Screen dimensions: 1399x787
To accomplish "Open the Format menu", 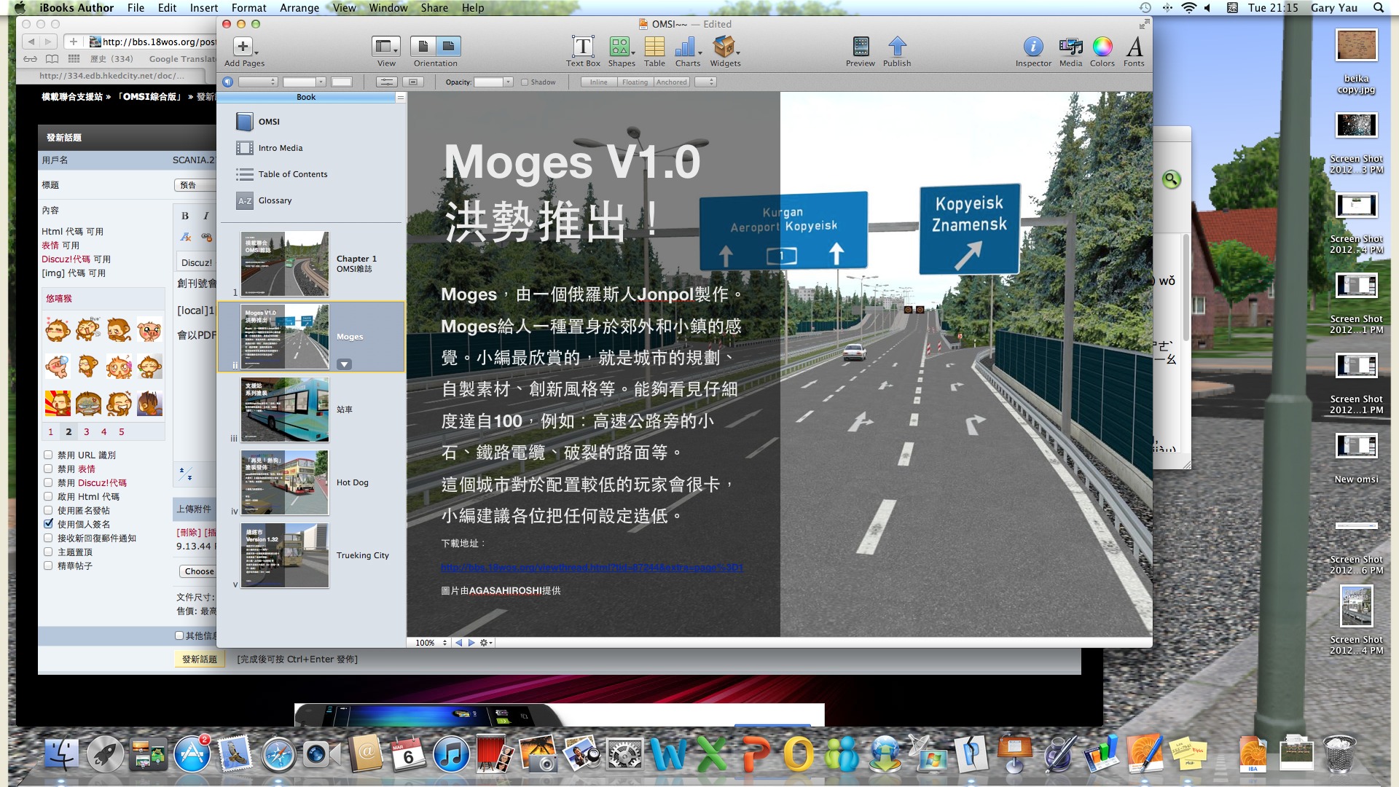I will tap(248, 8).
